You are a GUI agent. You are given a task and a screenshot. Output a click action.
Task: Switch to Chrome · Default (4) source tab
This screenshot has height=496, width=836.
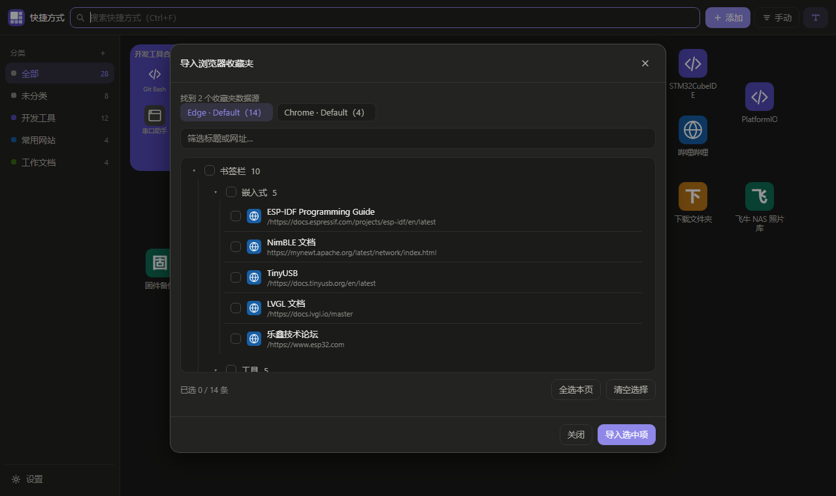click(x=327, y=112)
